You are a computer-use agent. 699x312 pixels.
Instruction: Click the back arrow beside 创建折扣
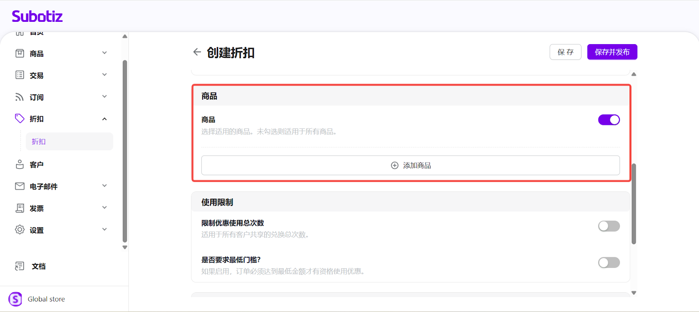click(x=197, y=52)
